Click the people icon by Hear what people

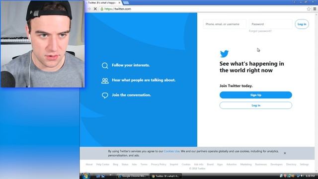pyautogui.click(x=105, y=81)
